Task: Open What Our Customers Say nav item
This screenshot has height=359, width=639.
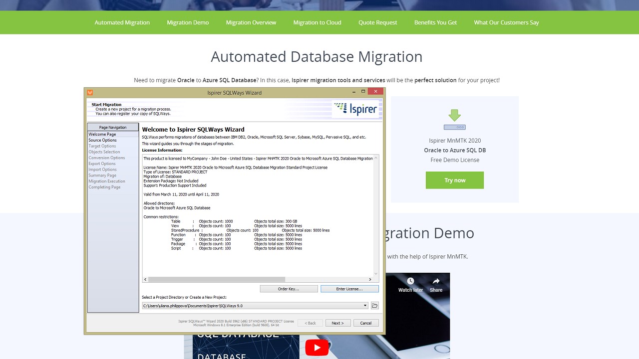Action: (507, 22)
